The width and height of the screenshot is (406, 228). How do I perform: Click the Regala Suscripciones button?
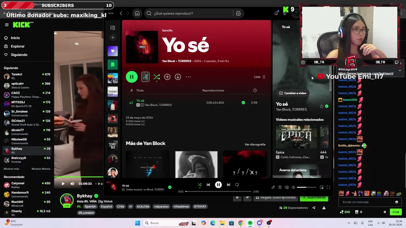tap(275, 197)
